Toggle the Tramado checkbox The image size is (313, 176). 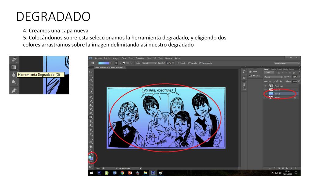(189, 63)
